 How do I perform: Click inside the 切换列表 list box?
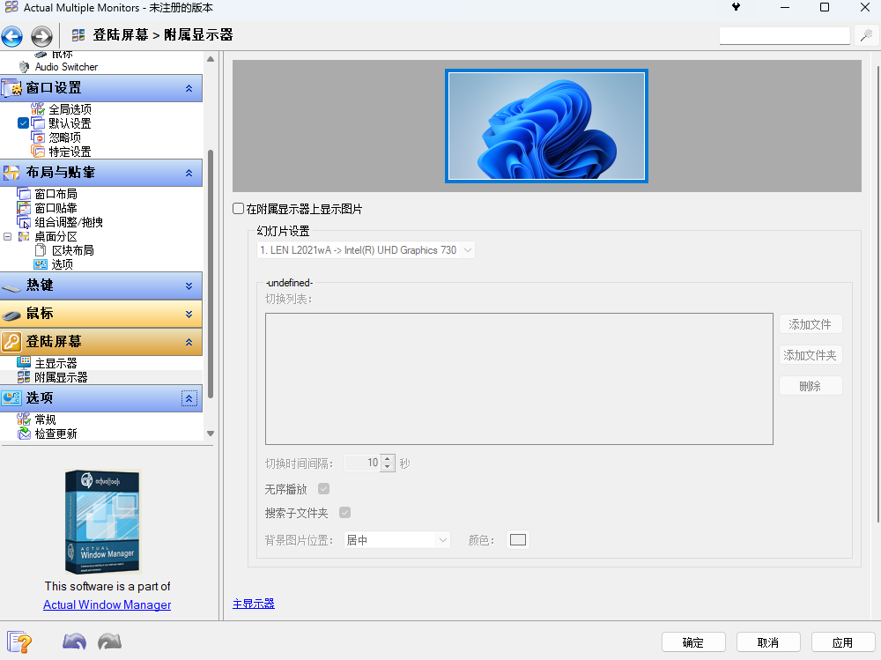[519, 379]
